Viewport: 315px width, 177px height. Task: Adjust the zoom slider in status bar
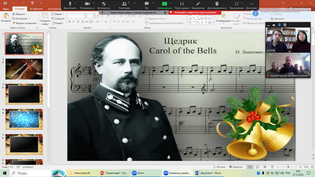click(x=288, y=167)
